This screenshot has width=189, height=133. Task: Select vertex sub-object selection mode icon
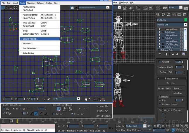click(59, 109)
